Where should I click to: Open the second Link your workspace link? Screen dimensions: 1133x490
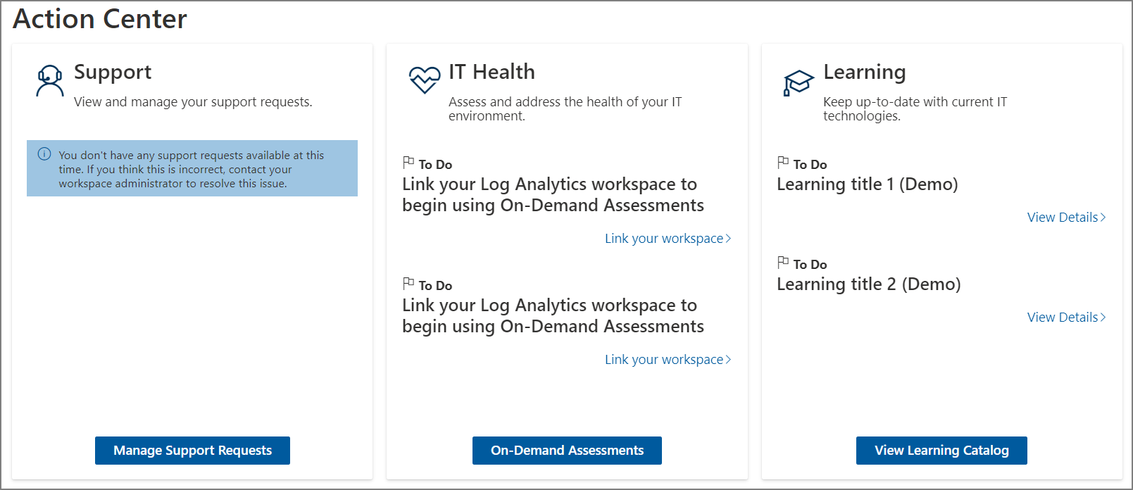click(x=663, y=360)
